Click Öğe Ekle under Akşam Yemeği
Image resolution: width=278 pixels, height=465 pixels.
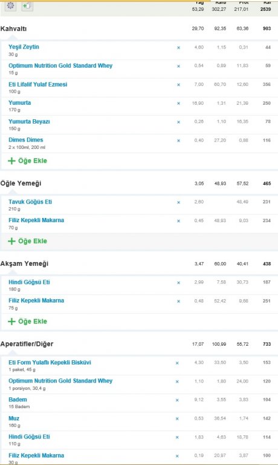(x=27, y=322)
